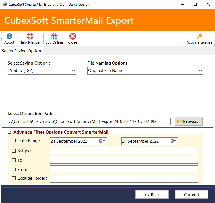The image size is (215, 203).
Task: Click the Browse button
Action: coord(189,121)
